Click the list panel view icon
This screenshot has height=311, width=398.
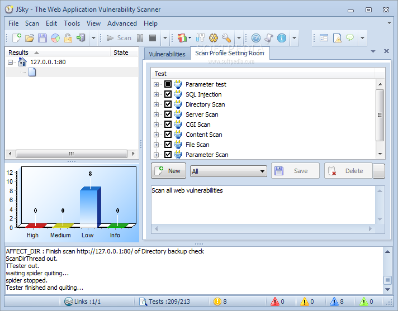point(324,38)
